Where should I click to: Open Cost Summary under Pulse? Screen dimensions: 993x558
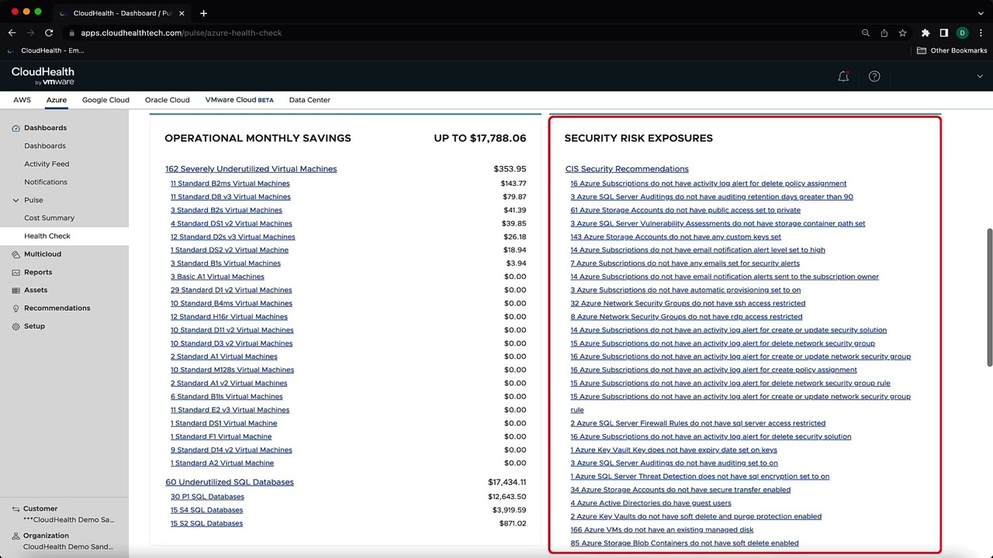[x=49, y=218]
